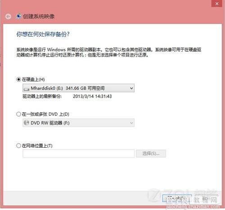Click the heading 你想在何处保存备份?
The height and width of the screenshot is (210, 225).
tap(43, 34)
